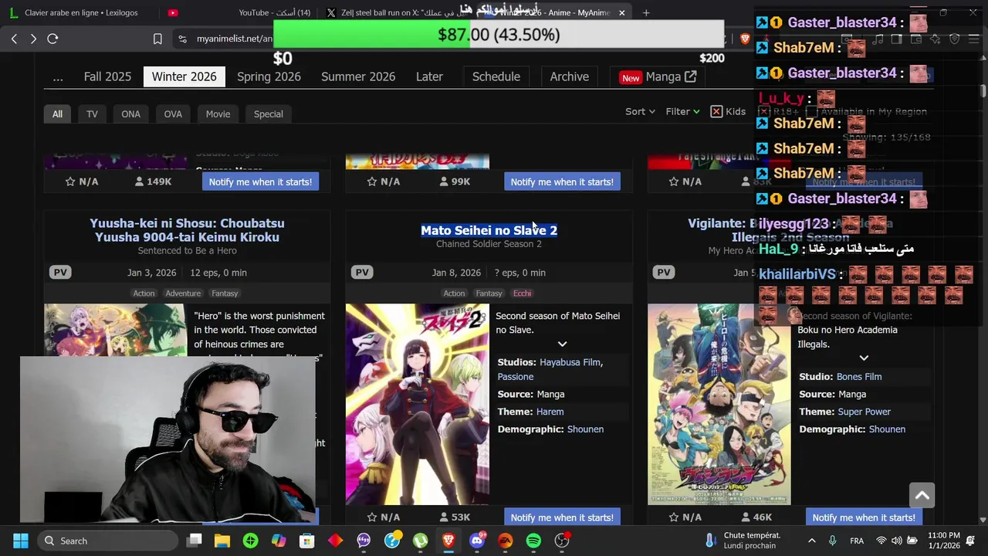Filter the list by Special

[x=269, y=114]
